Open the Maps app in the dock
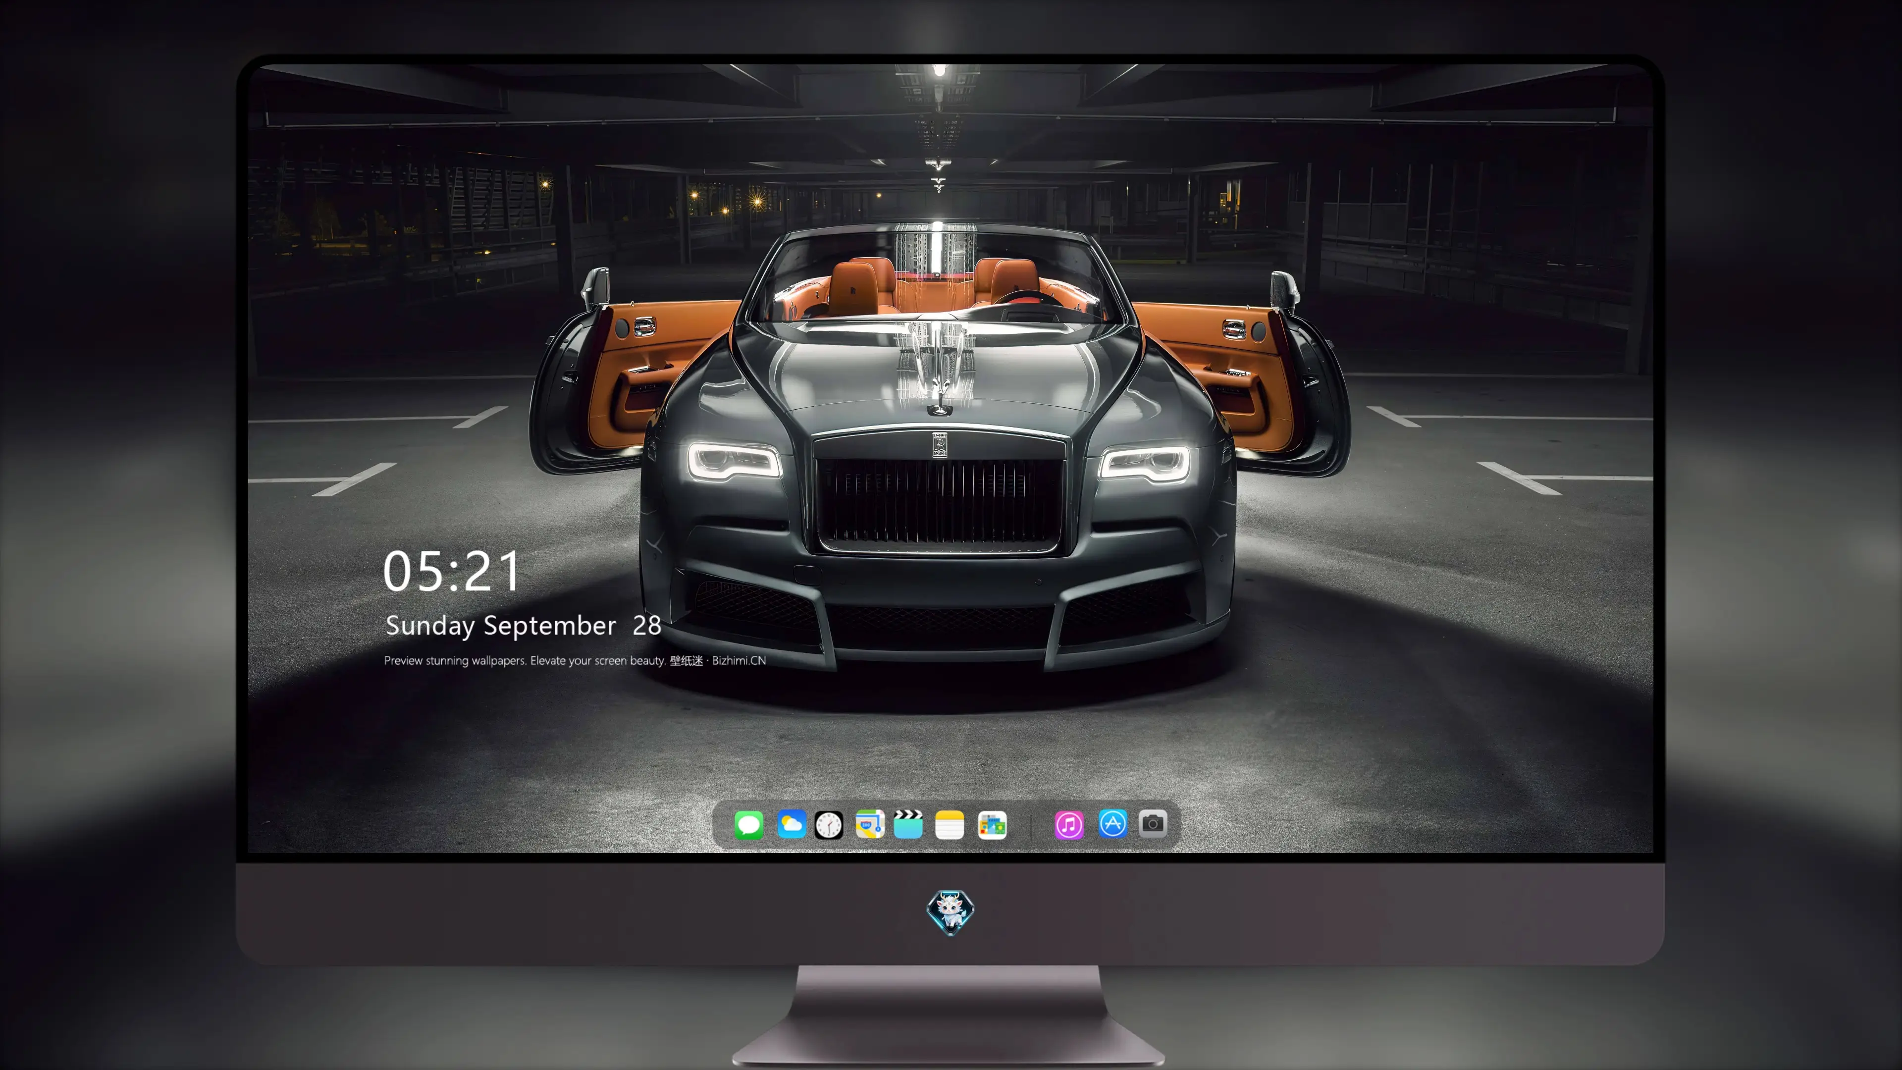Viewport: 1902px width, 1070px height. 870,824
